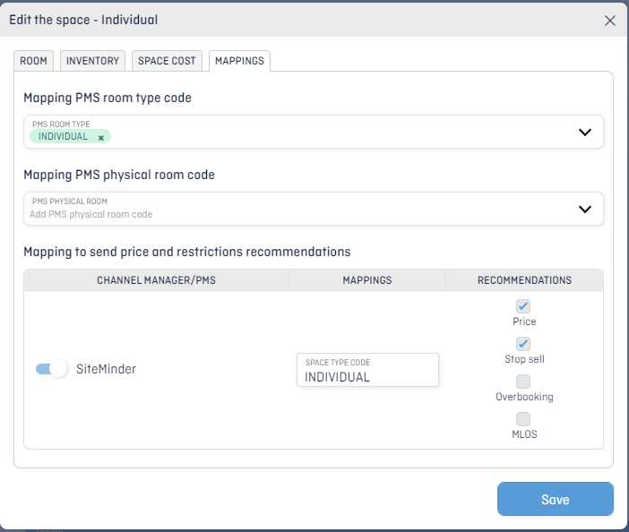Enable the Overbooking checkbox
This screenshot has height=532, width=629.
pyautogui.click(x=524, y=382)
